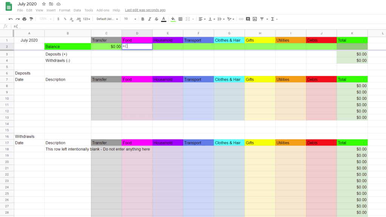
Task: Select the Balance cell showing $0.00
Action: tap(106, 47)
